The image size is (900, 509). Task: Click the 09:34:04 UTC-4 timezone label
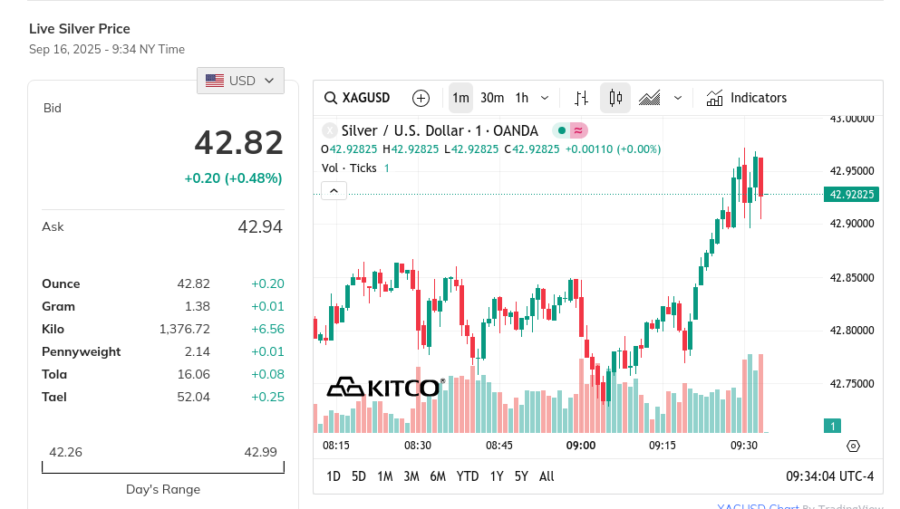click(830, 476)
